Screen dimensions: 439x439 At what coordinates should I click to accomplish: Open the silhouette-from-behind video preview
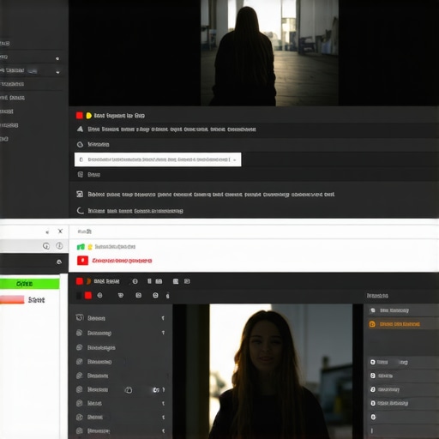point(270,53)
